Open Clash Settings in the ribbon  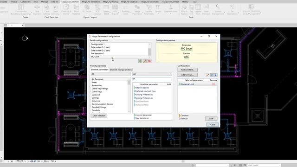(46, 9)
